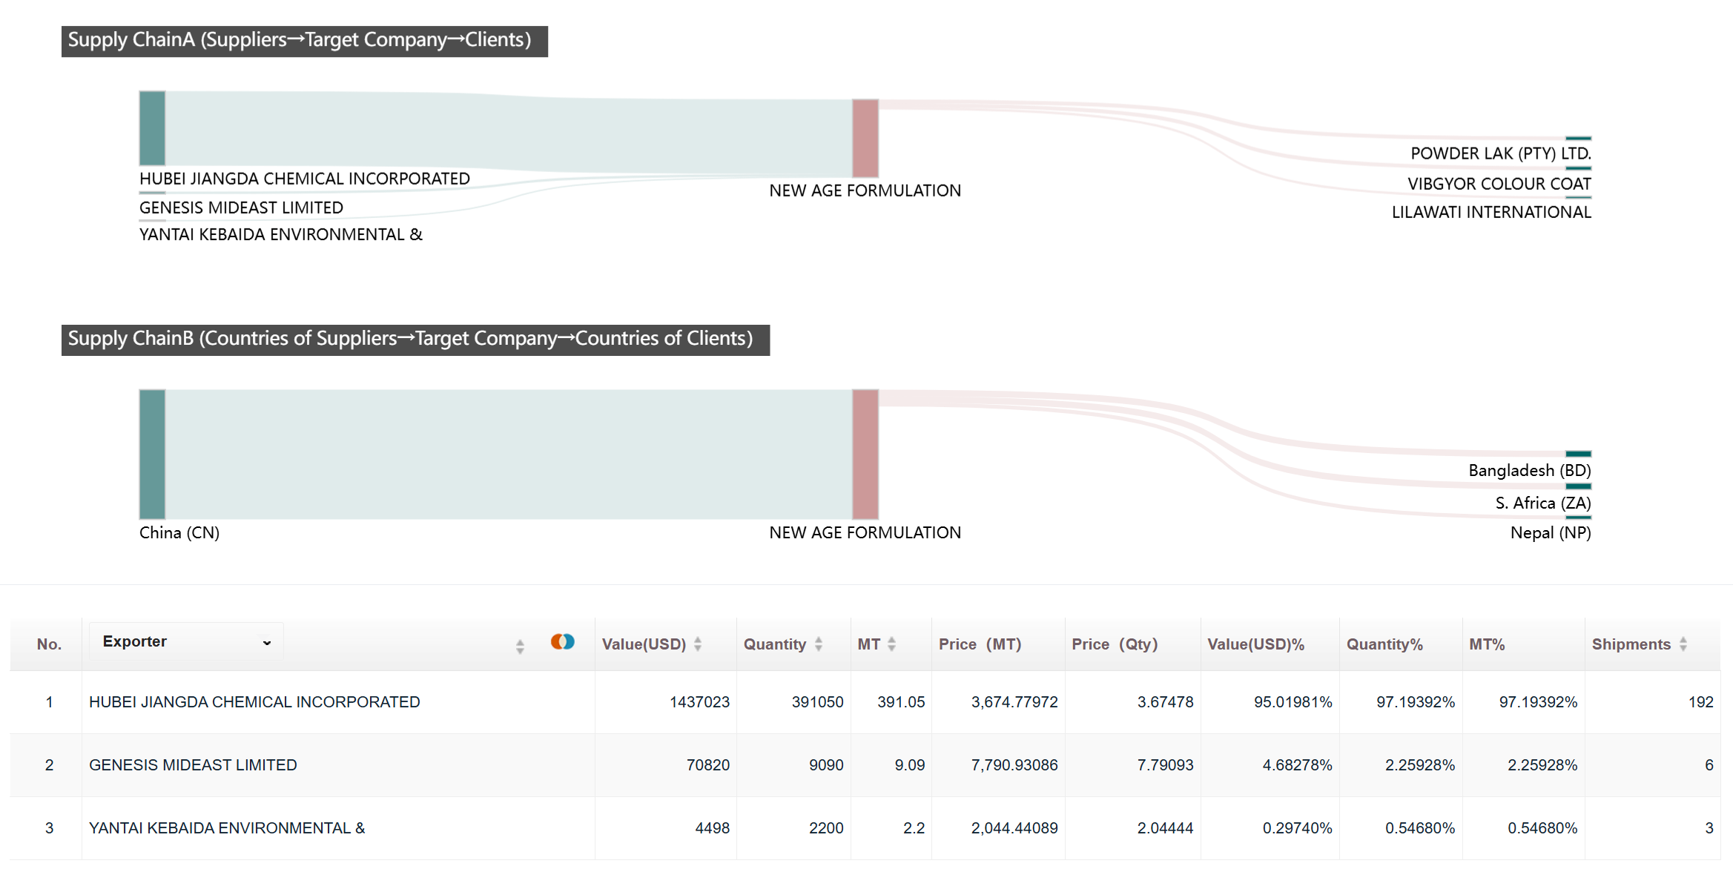Sort table by Value(USD) arrows
The image size is (1733, 869).
tap(698, 644)
